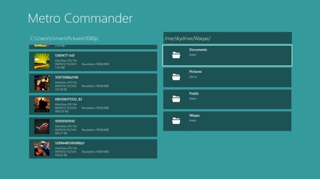Click the local path C:\Users\Usman\Pictures\1080p

pyautogui.click(x=64, y=39)
